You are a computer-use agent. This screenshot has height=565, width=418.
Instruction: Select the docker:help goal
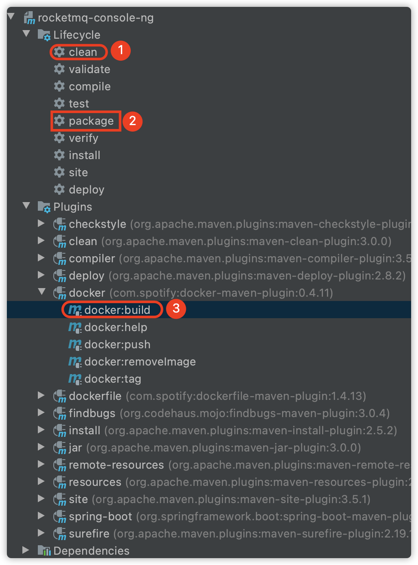tap(116, 327)
